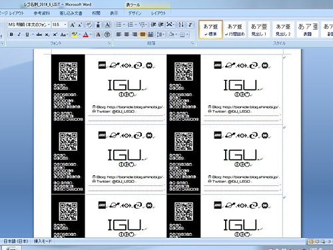Click the numbered list icon
333x250 pixels.
131,25
